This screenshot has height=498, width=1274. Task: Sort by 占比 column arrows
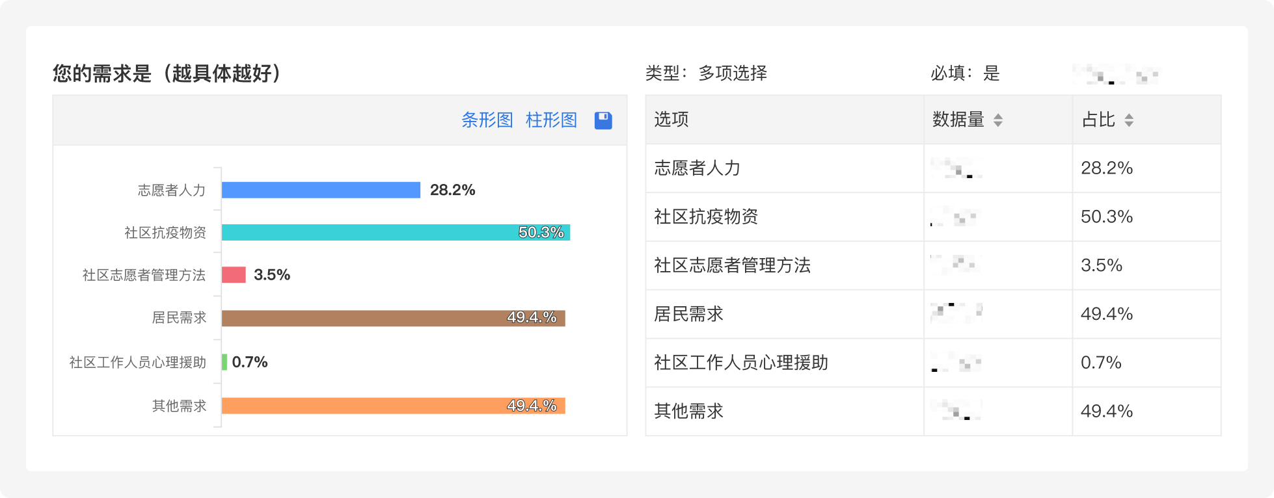[x=1129, y=120]
